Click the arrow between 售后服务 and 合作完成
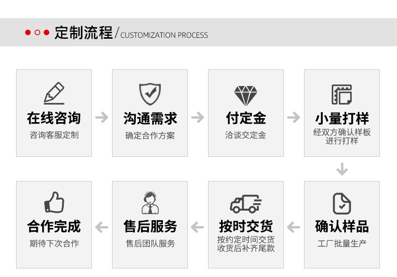Screen dimensions: 397x277 click(x=102, y=227)
